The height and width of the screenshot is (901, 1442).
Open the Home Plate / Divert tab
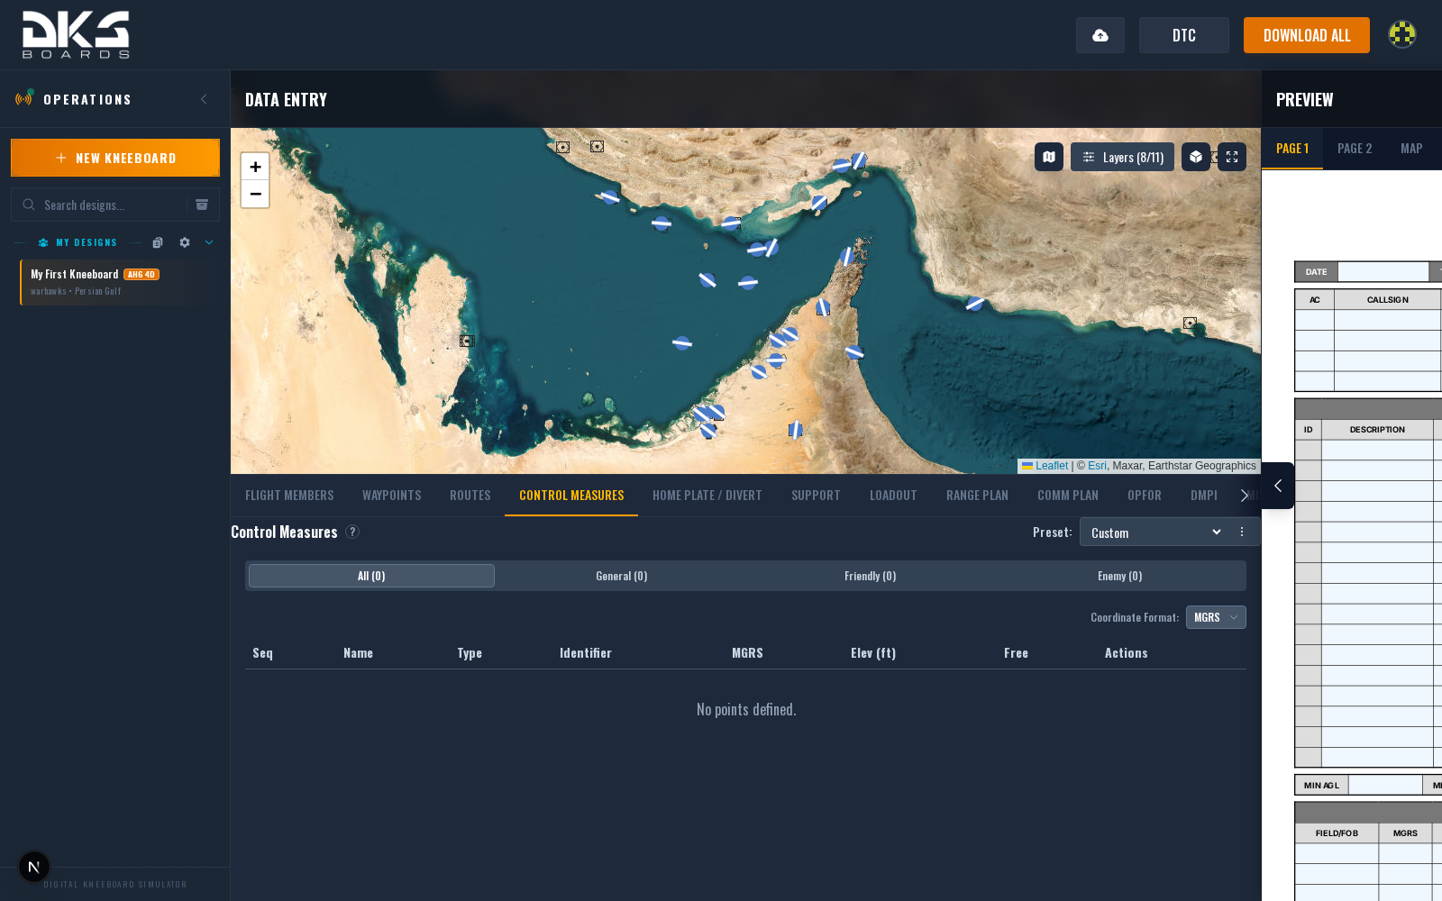pyautogui.click(x=707, y=496)
